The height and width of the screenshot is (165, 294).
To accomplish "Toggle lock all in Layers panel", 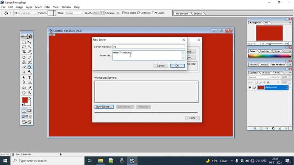I will (268, 82).
